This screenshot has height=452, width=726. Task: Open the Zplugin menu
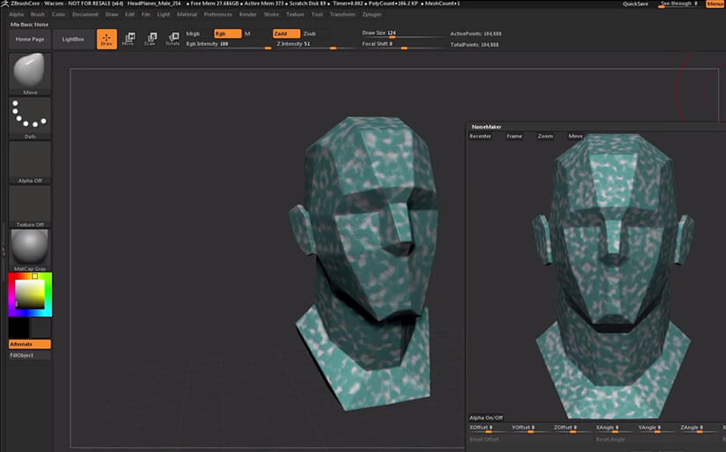pyautogui.click(x=371, y=14)
